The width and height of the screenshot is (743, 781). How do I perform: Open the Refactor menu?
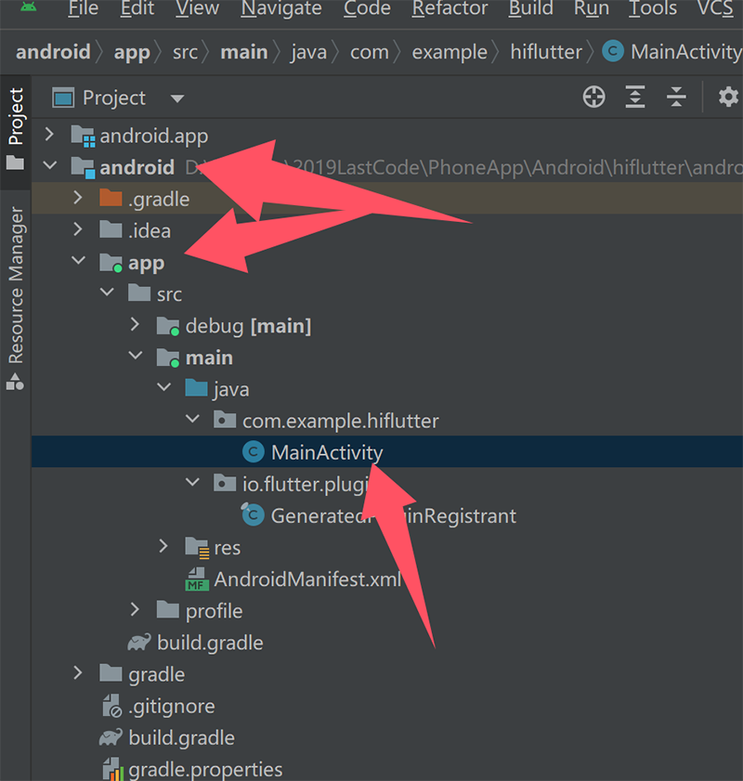pos(450,8)
